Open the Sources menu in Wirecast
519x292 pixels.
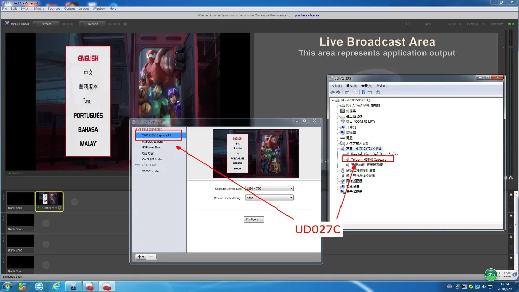tap(54, 9)
